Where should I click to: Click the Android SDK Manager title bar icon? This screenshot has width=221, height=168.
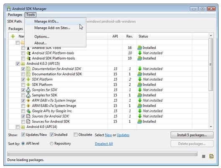click(x=9, y=9)
